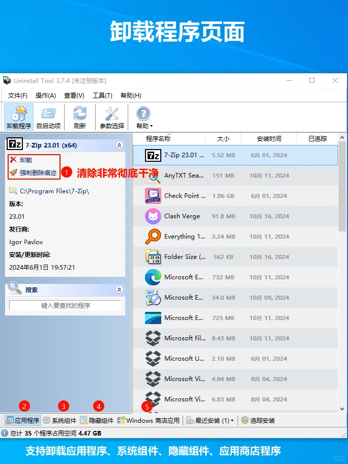The width and height of the screenshot is (348, 464).
Task: Click the Microsoft U... package icon
Action: 153,359
